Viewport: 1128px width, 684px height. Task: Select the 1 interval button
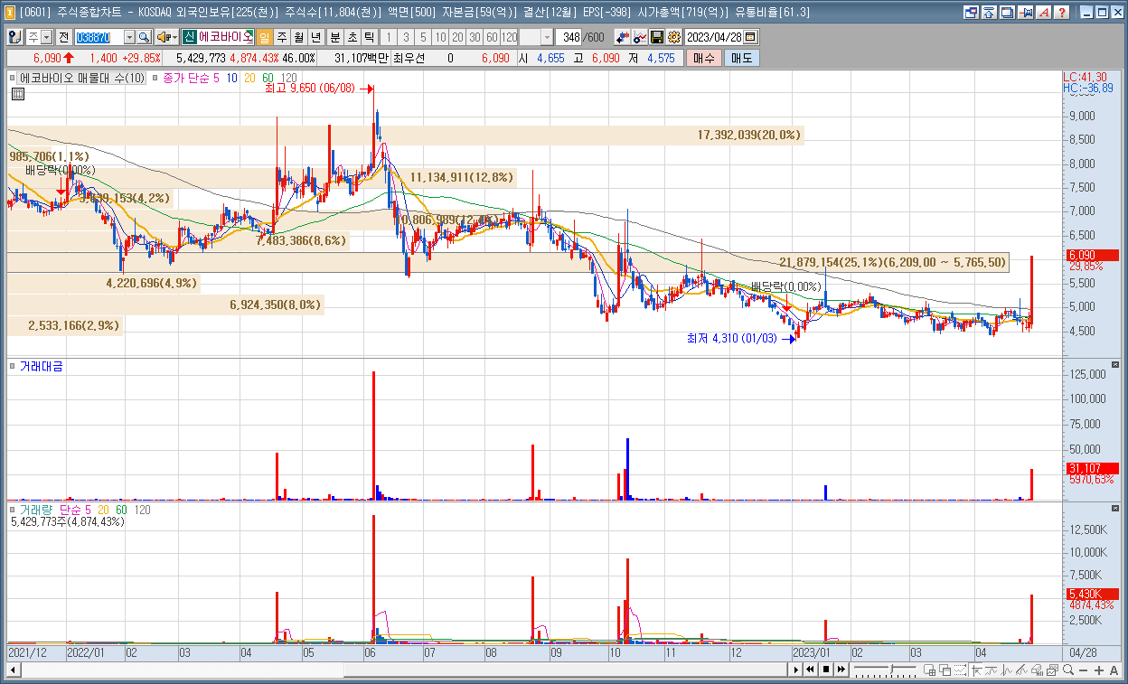click(389, 37)
